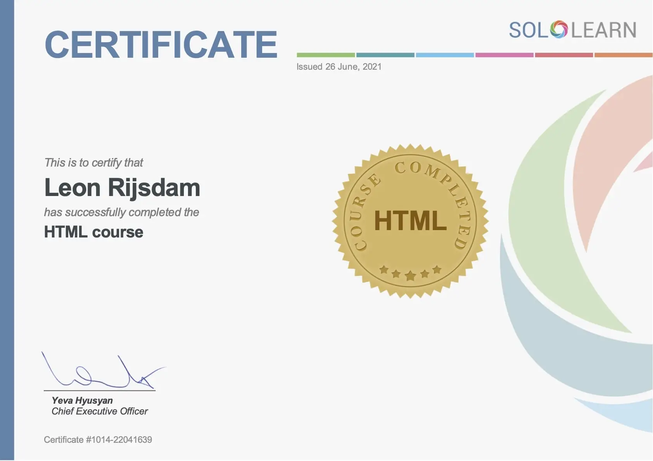Click Certificate #1014-22041639 number

point(98,440)
